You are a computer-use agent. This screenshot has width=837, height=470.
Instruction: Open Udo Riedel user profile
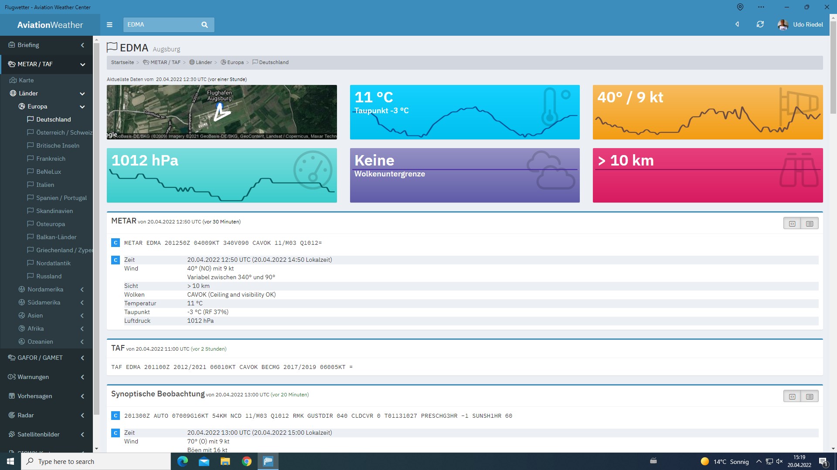tap(800, 25)
